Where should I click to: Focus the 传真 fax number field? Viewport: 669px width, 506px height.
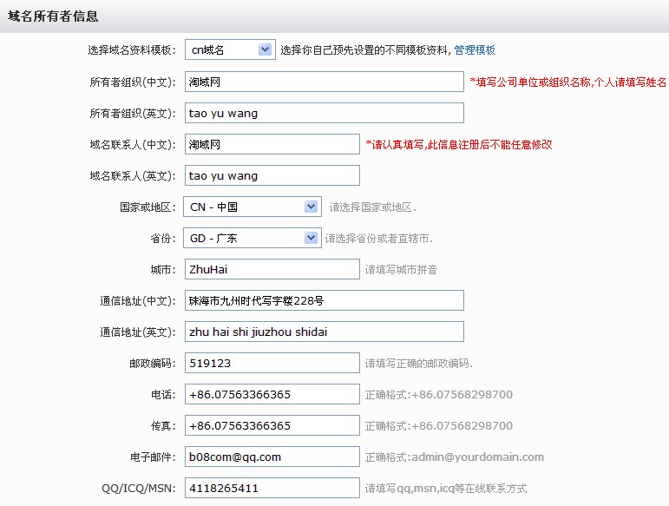(x=272, y=425)
